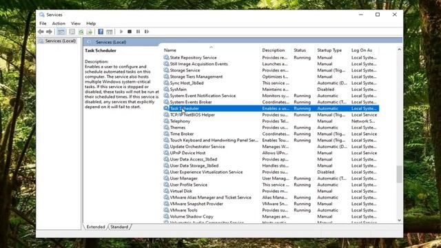Select the User Data Storage_3b8ed service
Viewport: 441px width, 248px height.
pyautogui.click(x=271, y=165)
